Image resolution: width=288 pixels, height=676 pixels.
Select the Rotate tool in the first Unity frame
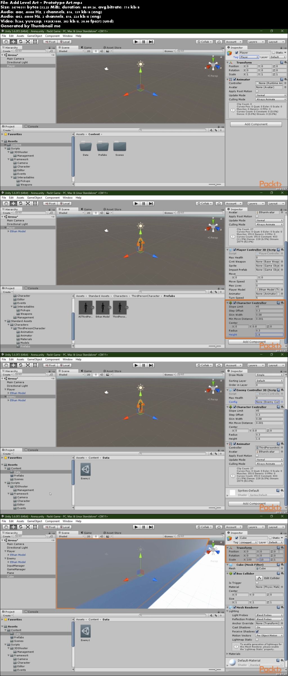(x=21, y=42)
